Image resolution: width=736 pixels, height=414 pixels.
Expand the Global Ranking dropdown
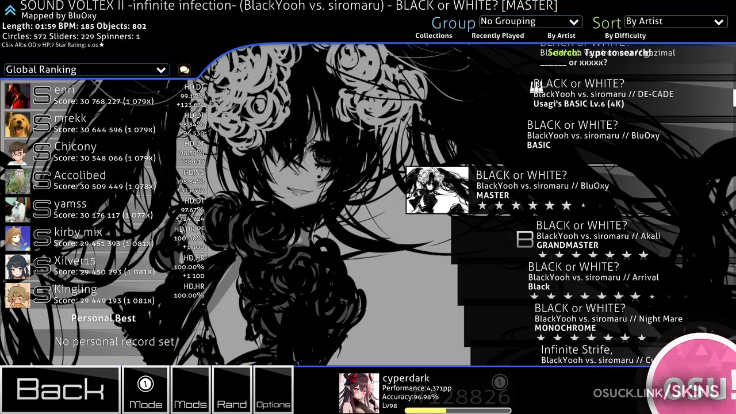click(x=86, y=70)
